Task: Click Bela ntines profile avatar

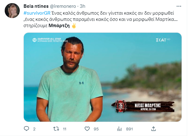Action: point(12,11)
